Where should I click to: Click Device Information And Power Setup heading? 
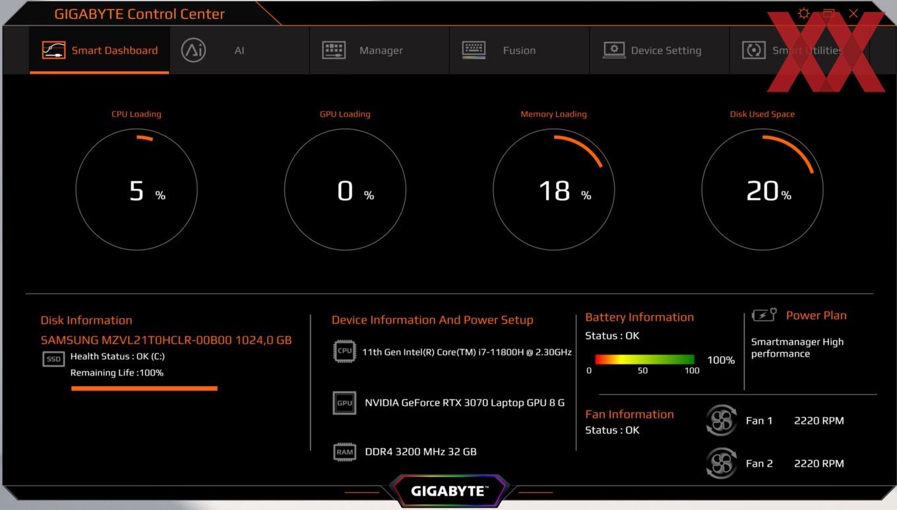coord(432,320)
